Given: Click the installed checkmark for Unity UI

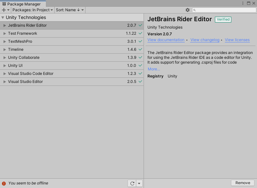Looking at the screenshot, I should (140, 66).
